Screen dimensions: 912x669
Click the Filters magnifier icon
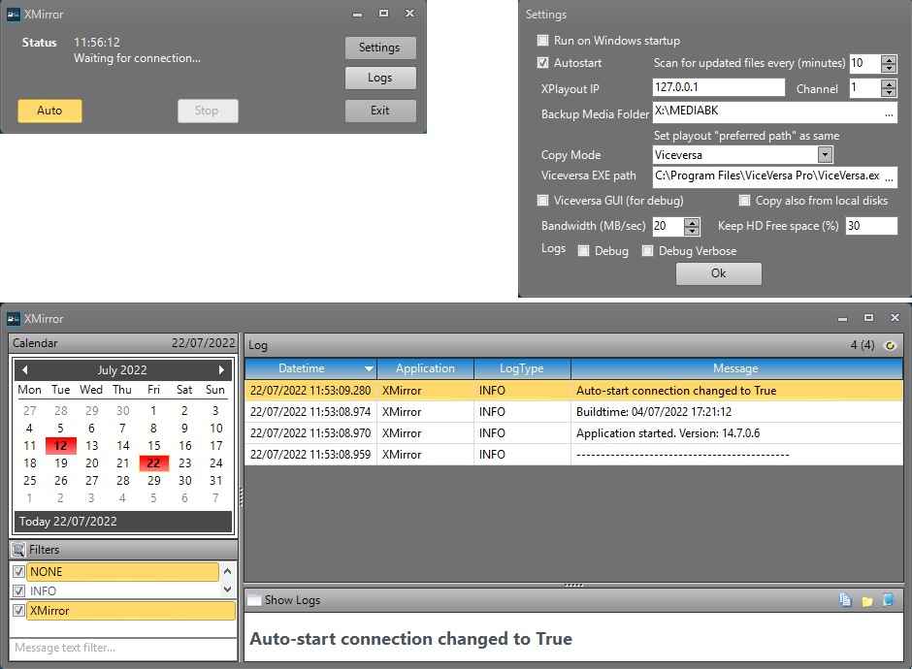[x=18, y=550]
